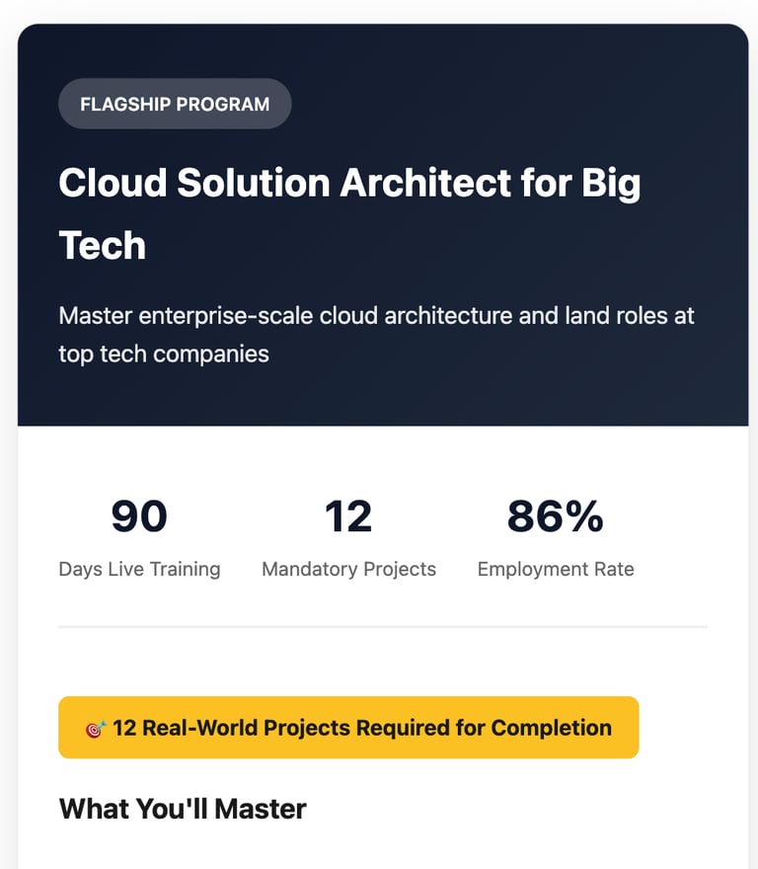Click the word "Big" in the headline

(610, 186)
